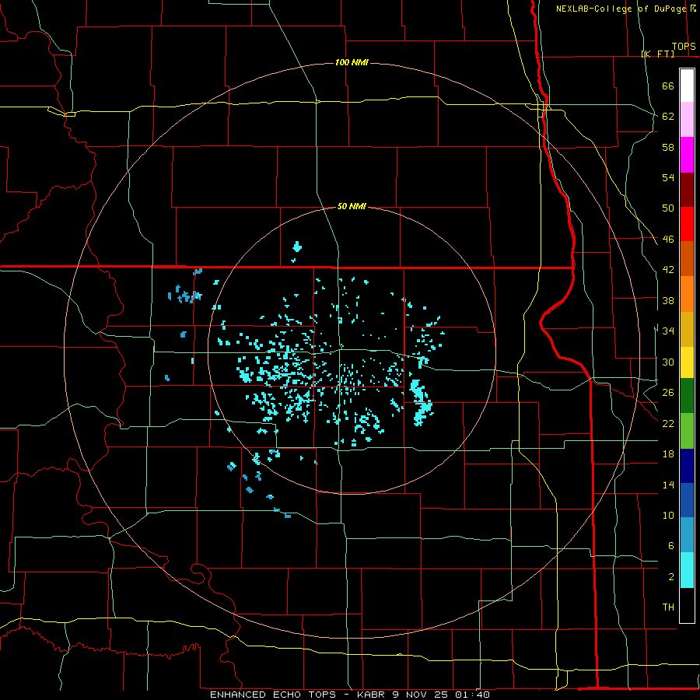This screenshot has width=700, height=700.
Task: Click the white swatch near 66 kft
Action: point(687,86)
